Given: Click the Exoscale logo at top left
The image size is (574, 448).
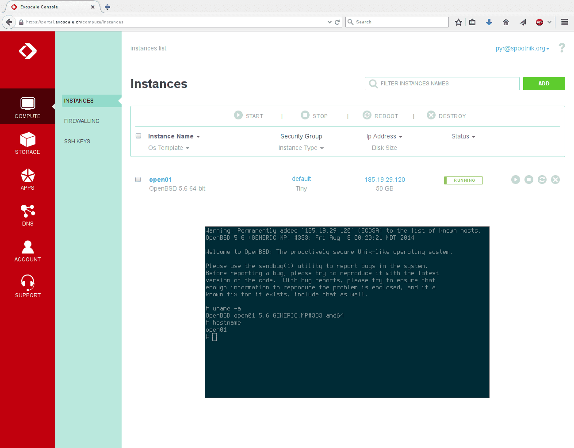Looking at the screenshot, I should pos(27,51).
